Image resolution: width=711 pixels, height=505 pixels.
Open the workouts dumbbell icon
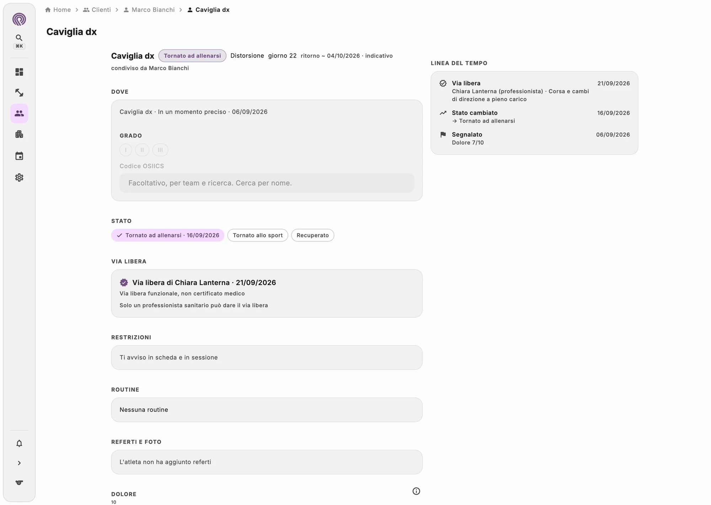point(19,93)
